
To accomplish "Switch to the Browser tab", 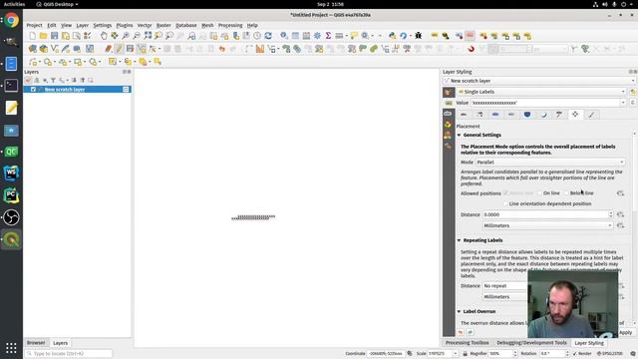I will coord(36,343).
